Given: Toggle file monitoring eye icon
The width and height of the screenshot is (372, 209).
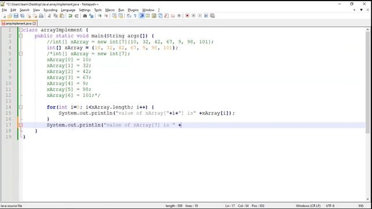Looking at the screenshot, I should tap(179, 16).
